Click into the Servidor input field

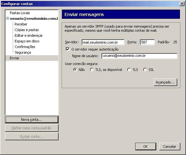point(103,42)
